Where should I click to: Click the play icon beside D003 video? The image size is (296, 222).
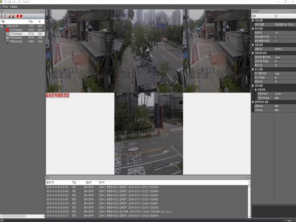pyautogui.click(x=7, y=38)
